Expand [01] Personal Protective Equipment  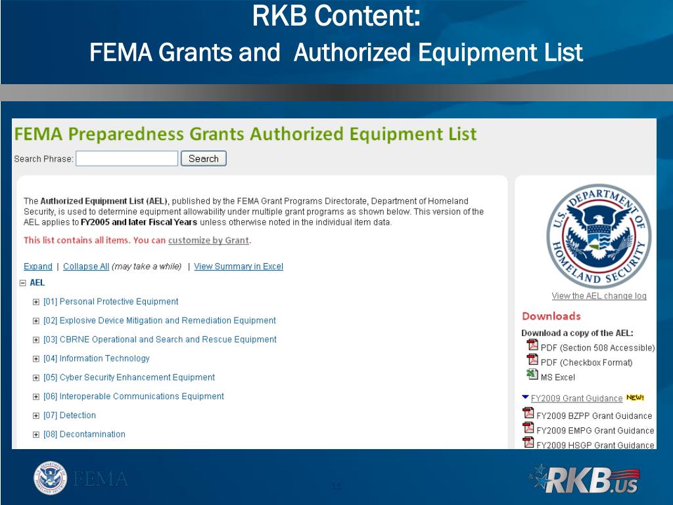pos(36,302)
